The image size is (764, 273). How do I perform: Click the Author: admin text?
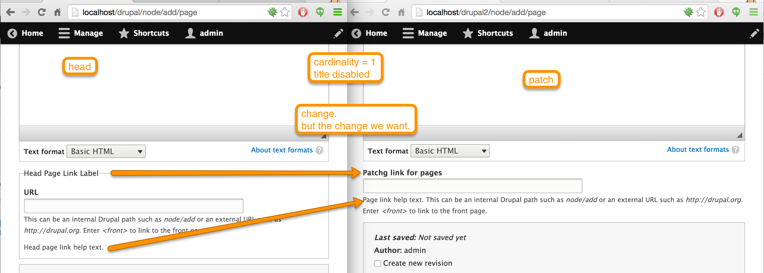400,250
